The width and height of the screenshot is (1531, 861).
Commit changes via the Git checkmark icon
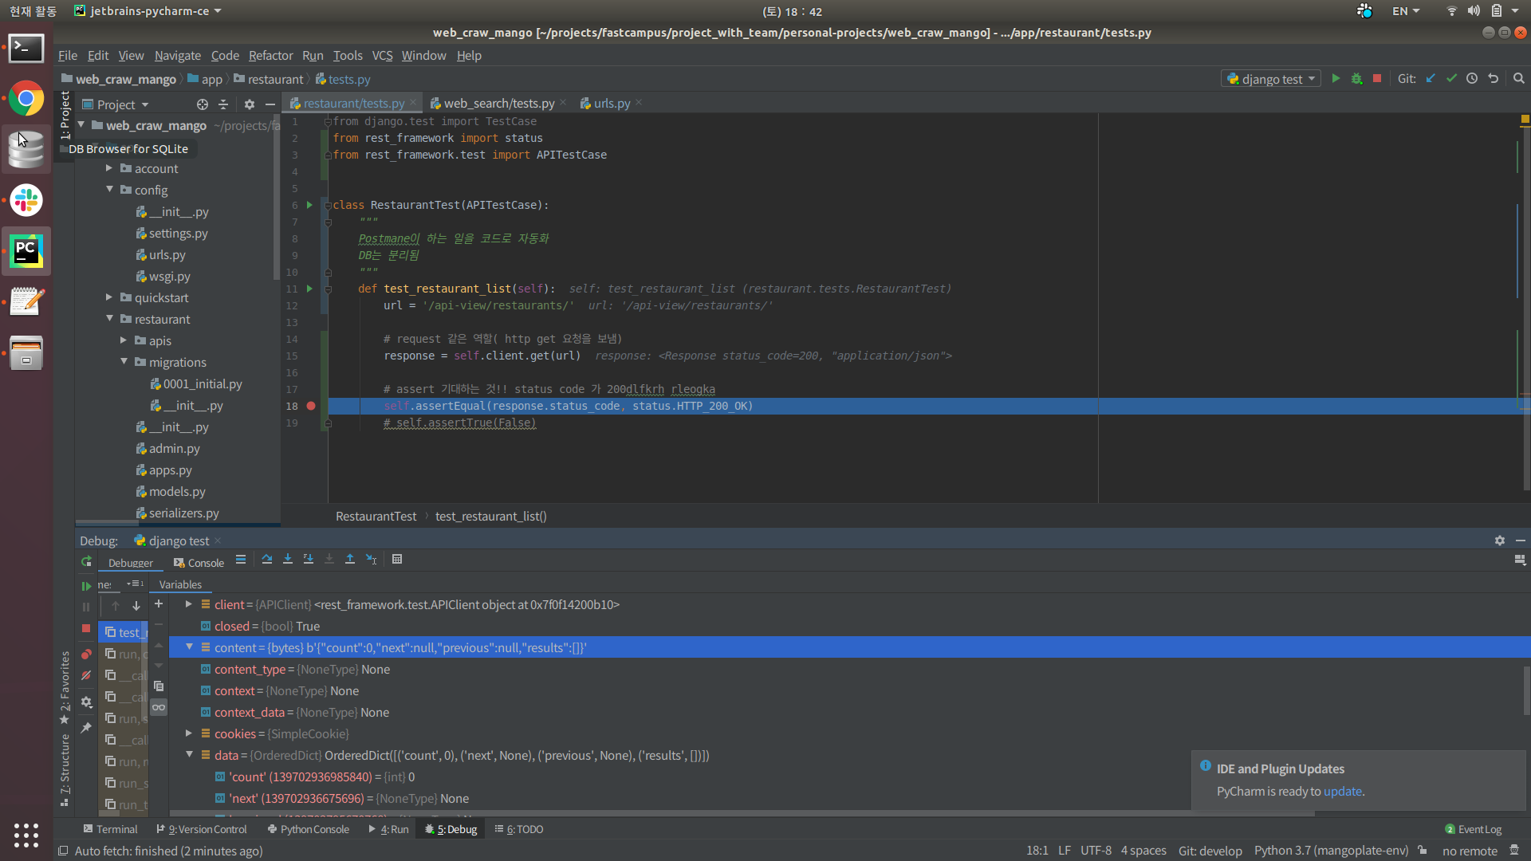(x=1450, y=79)
